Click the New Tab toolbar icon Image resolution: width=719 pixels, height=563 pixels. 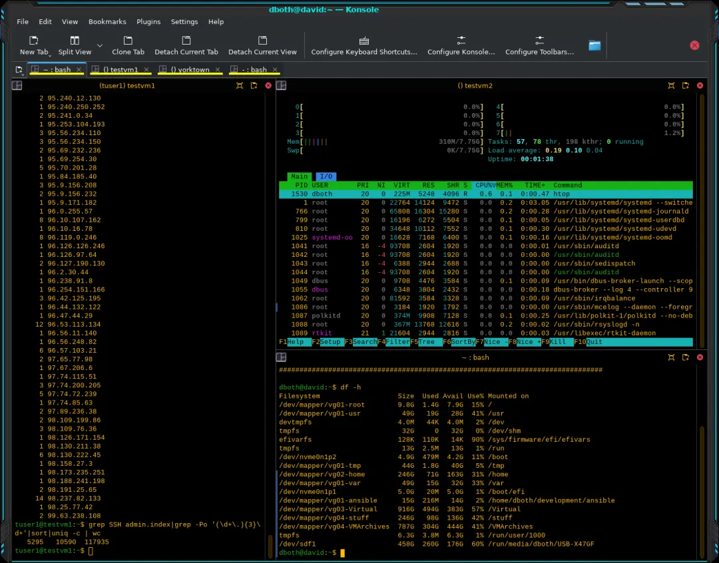pos(33,41)
